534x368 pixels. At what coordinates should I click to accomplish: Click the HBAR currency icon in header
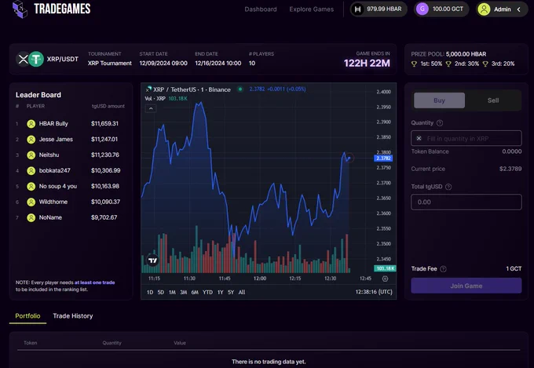(x=357, y=9)
